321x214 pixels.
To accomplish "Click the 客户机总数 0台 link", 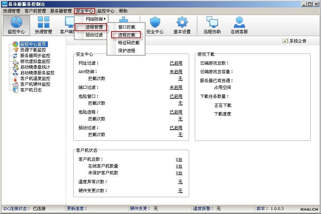I will [179, 159].
